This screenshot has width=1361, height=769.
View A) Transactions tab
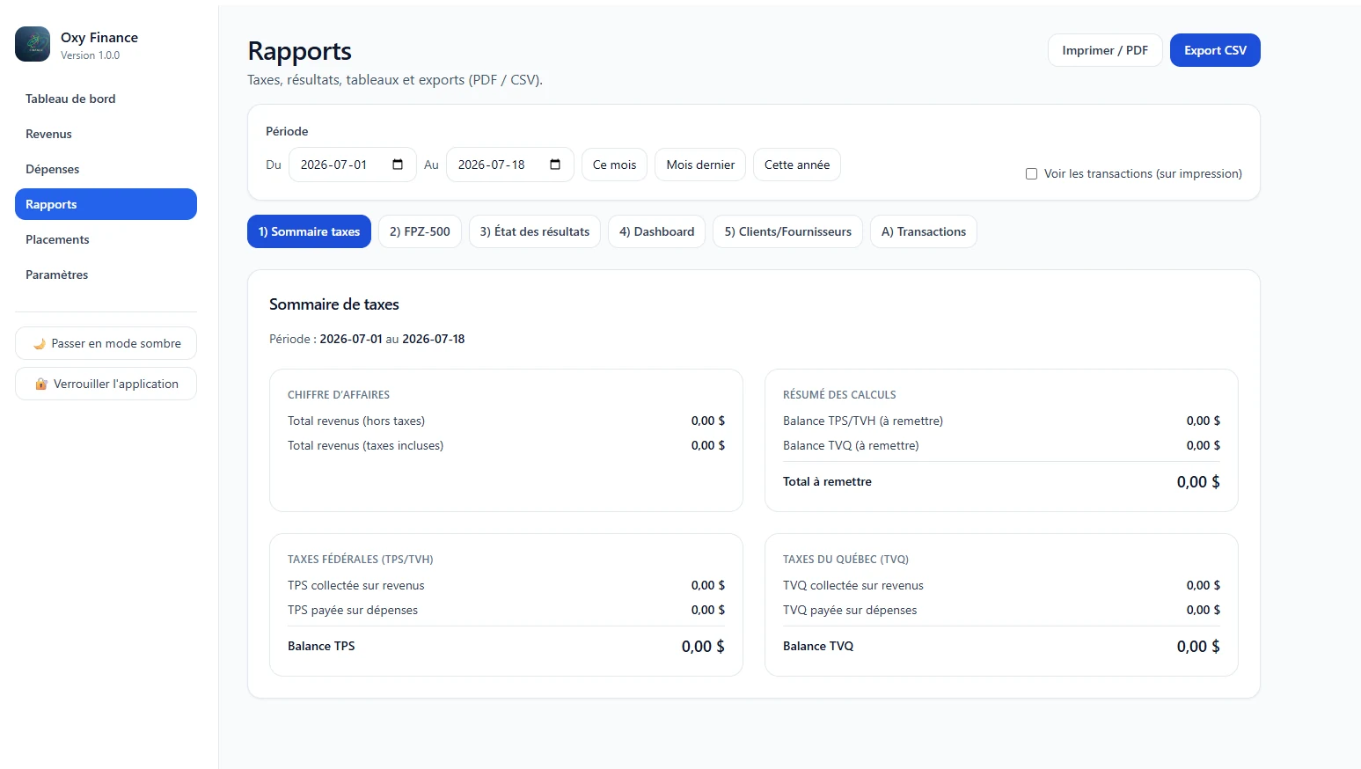tap(924, 231)
